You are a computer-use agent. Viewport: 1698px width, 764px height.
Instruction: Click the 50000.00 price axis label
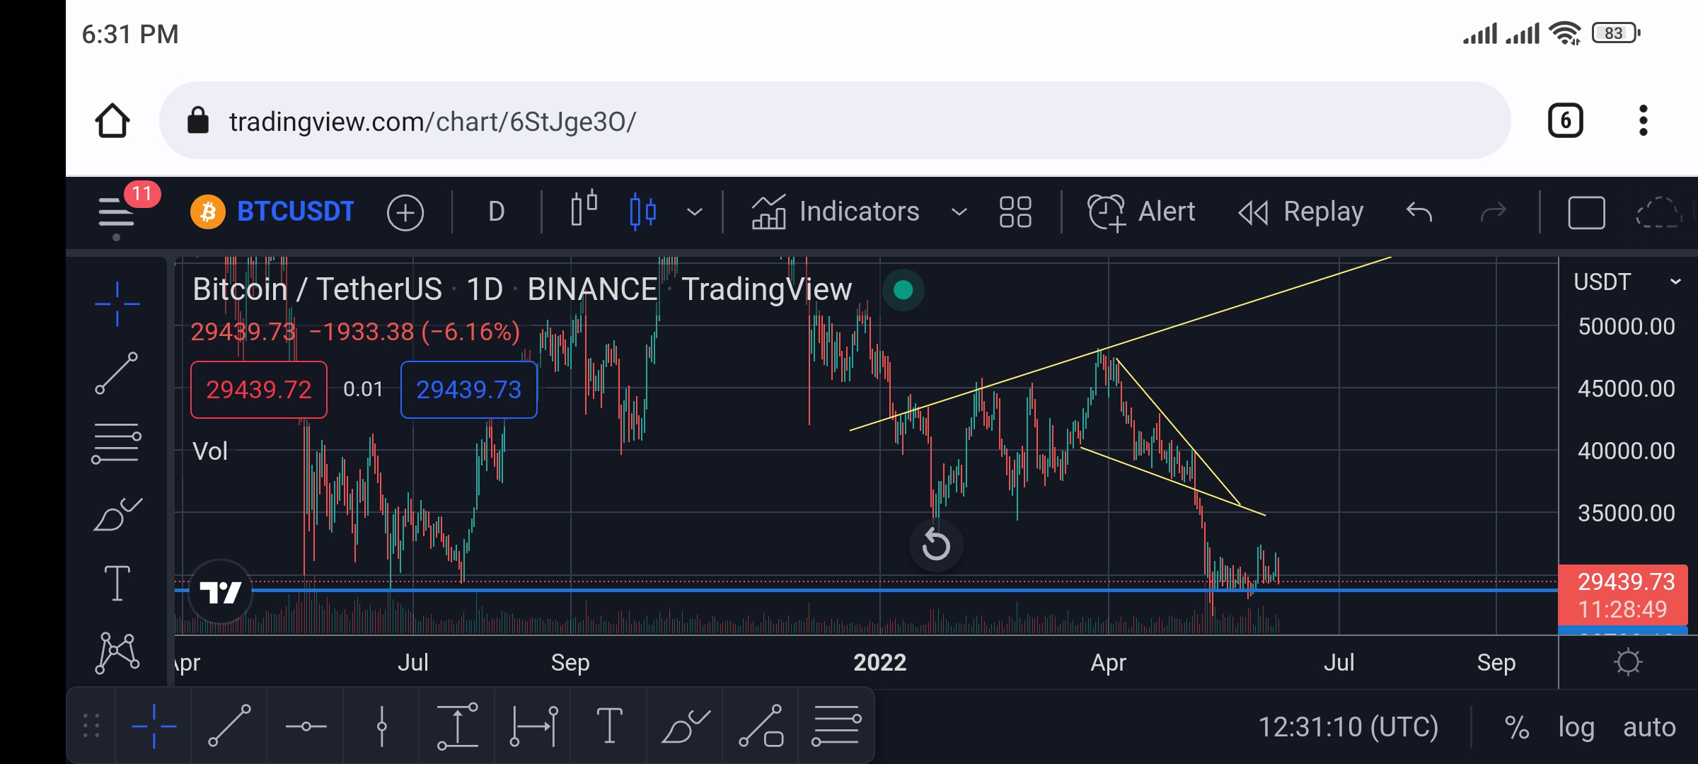point(1627,327)
